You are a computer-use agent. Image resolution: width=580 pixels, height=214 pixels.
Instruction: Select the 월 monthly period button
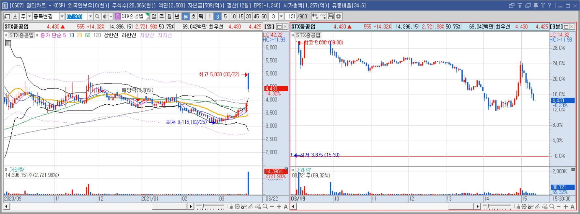(169, 16)
